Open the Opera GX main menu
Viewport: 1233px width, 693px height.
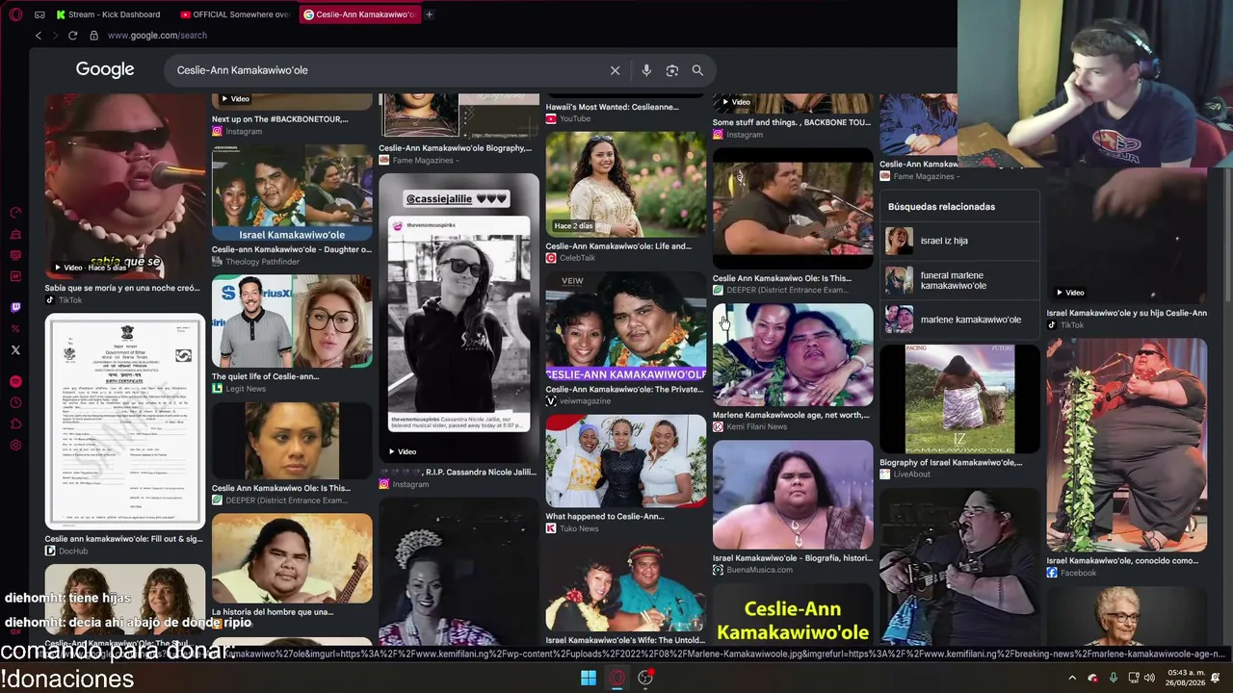pos(15,14)
